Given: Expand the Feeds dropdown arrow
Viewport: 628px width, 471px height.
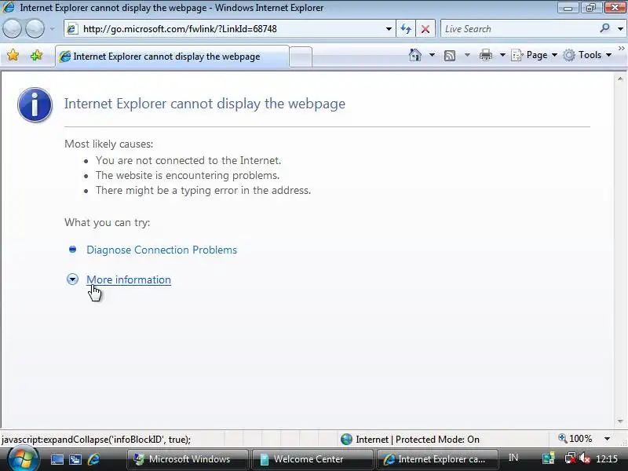Looking at the screenshot, I should coord(467,55).
